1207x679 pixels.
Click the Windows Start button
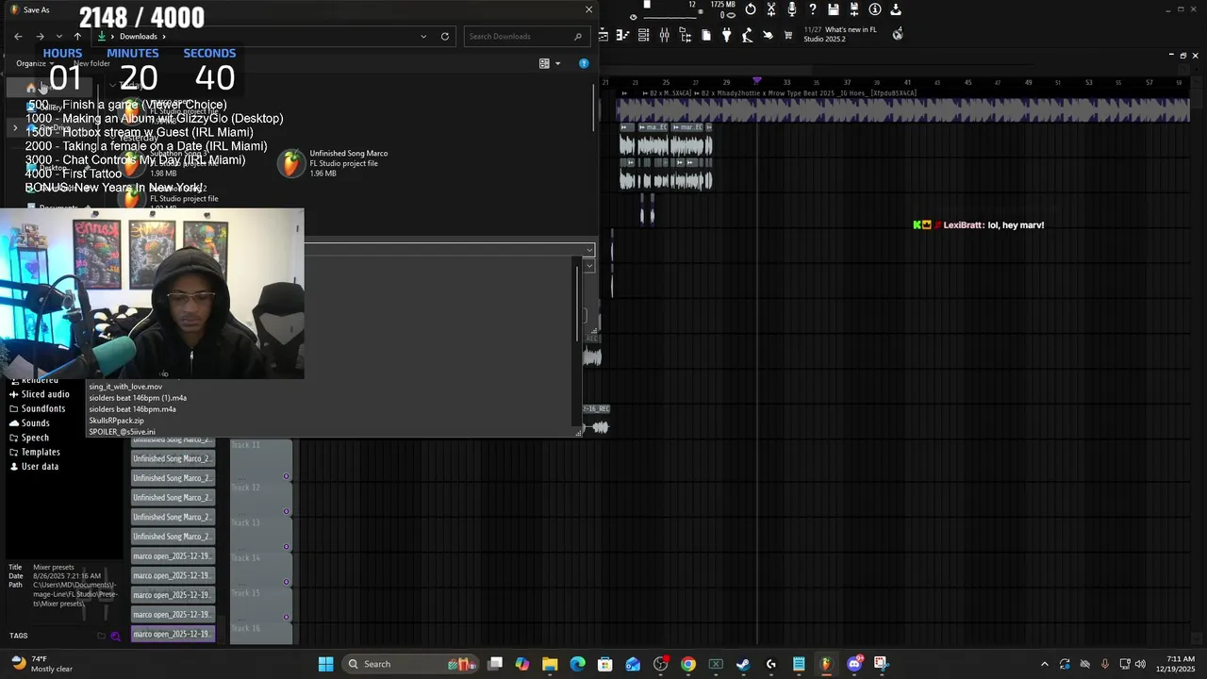tap(325, 664)
